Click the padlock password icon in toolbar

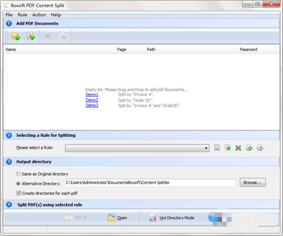click(x=79, y=36)
